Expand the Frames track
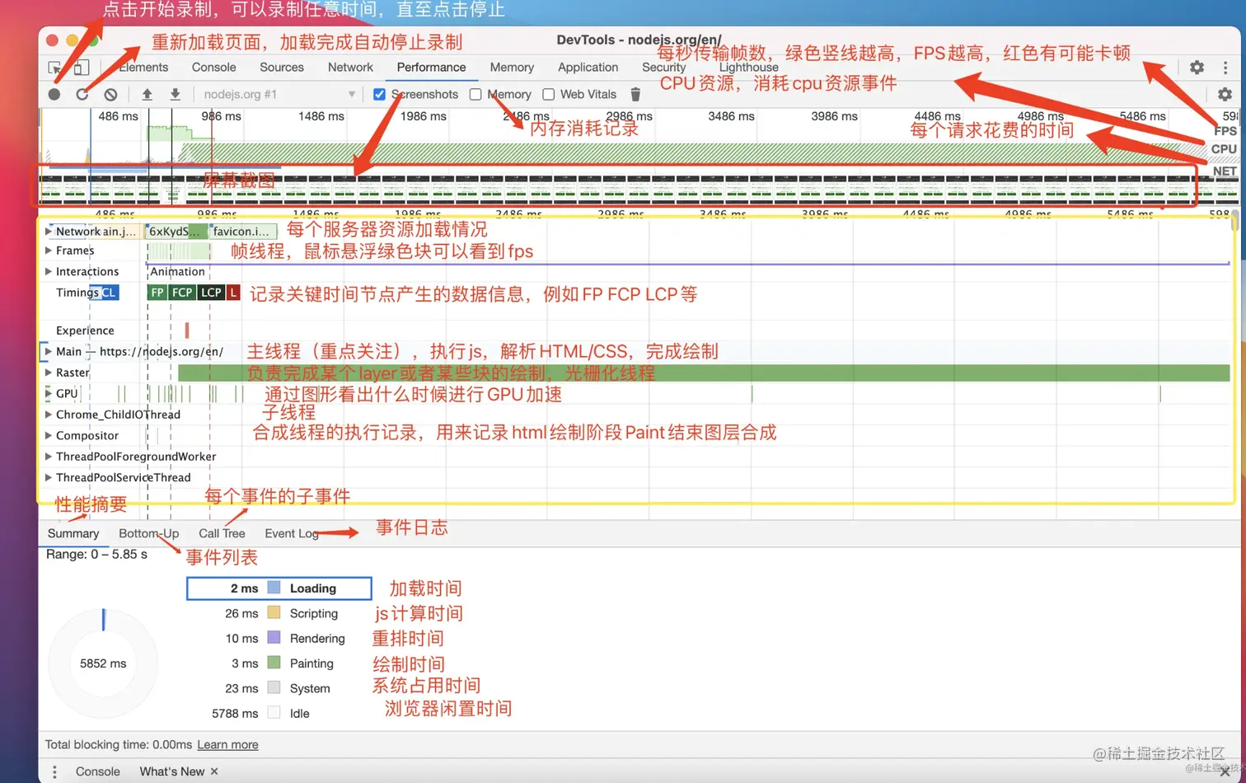1246x783 pixels. point(48,251)
